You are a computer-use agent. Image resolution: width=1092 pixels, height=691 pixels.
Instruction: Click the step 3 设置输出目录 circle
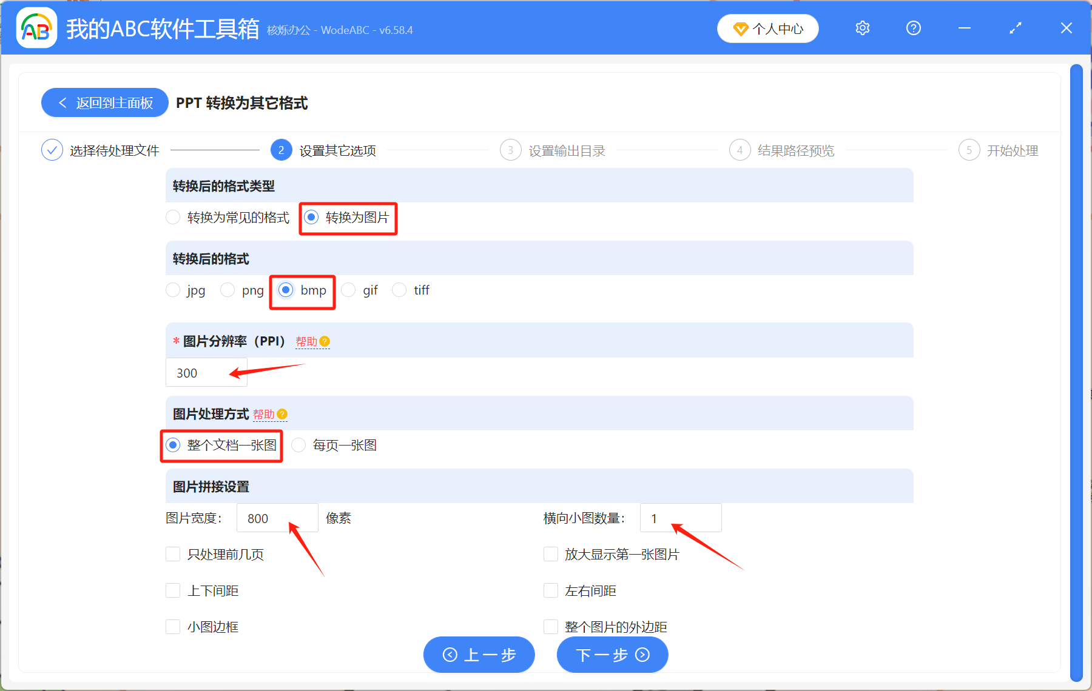pyautogui.click(x=510, y=150)
